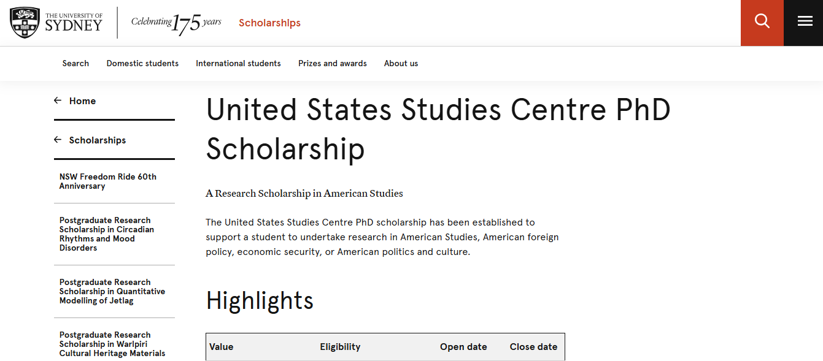Click the back arrow beside Home
This screenshot has width=823, height=361.
coord(58,101)
